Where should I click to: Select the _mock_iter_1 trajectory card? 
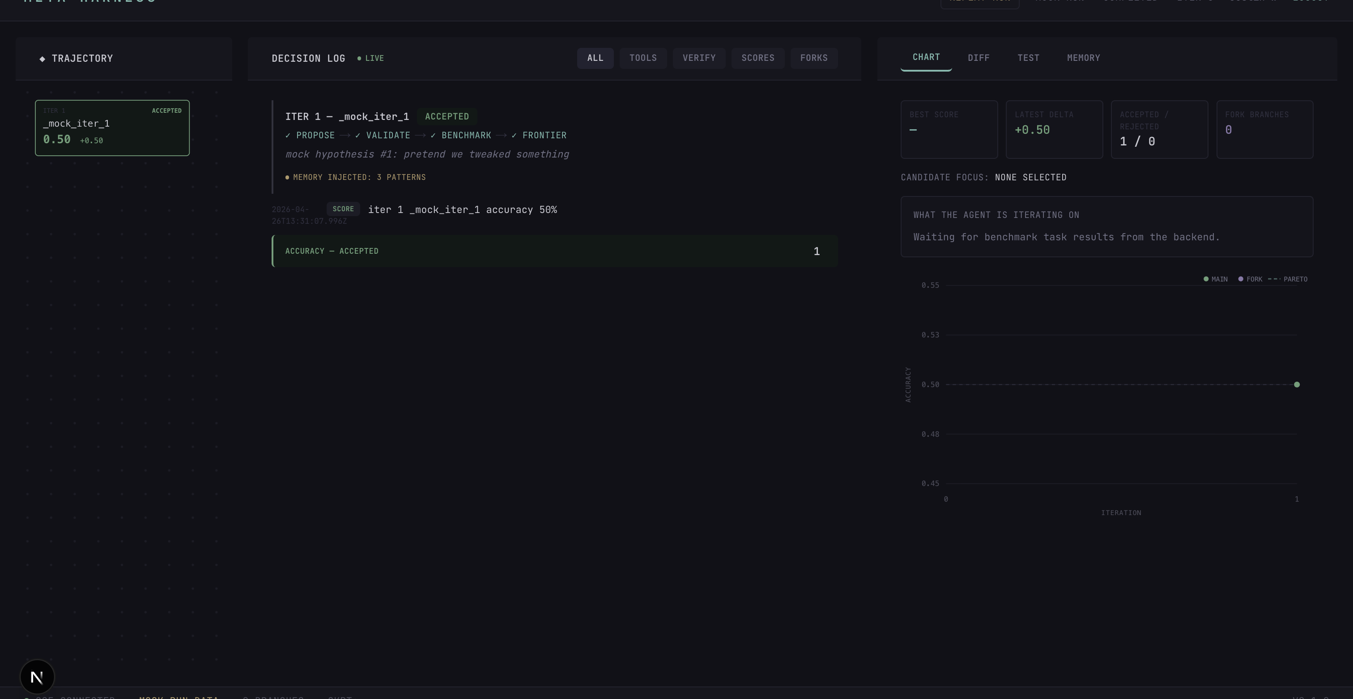[112, 128]
